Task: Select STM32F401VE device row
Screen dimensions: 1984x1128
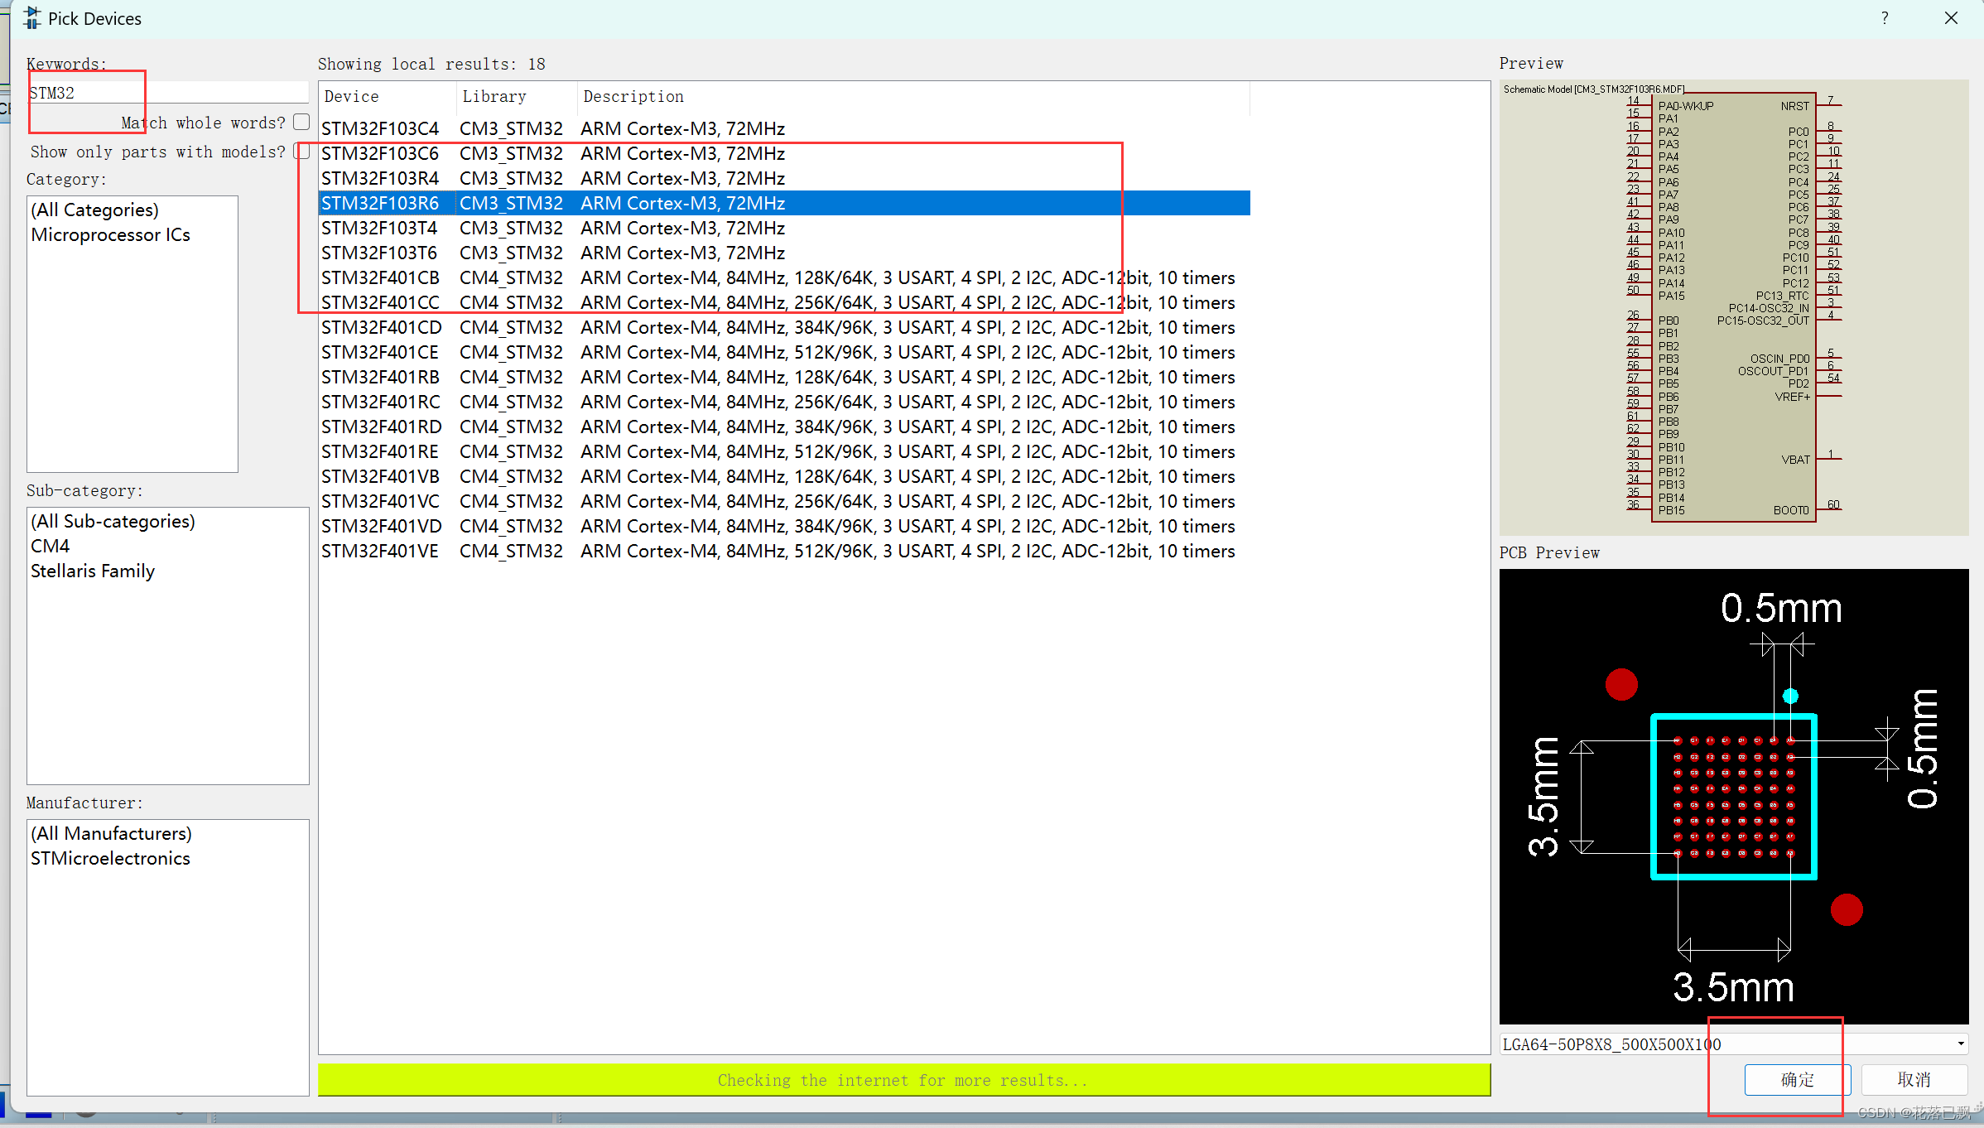Action: pos(380,552)
